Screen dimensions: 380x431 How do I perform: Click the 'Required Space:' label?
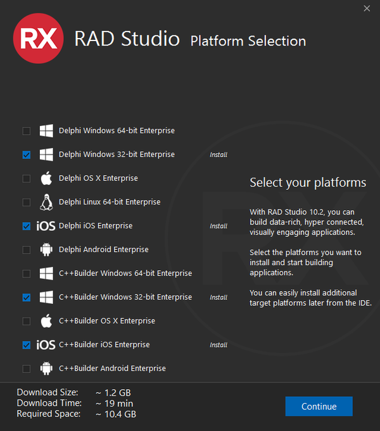coord(49,414)
